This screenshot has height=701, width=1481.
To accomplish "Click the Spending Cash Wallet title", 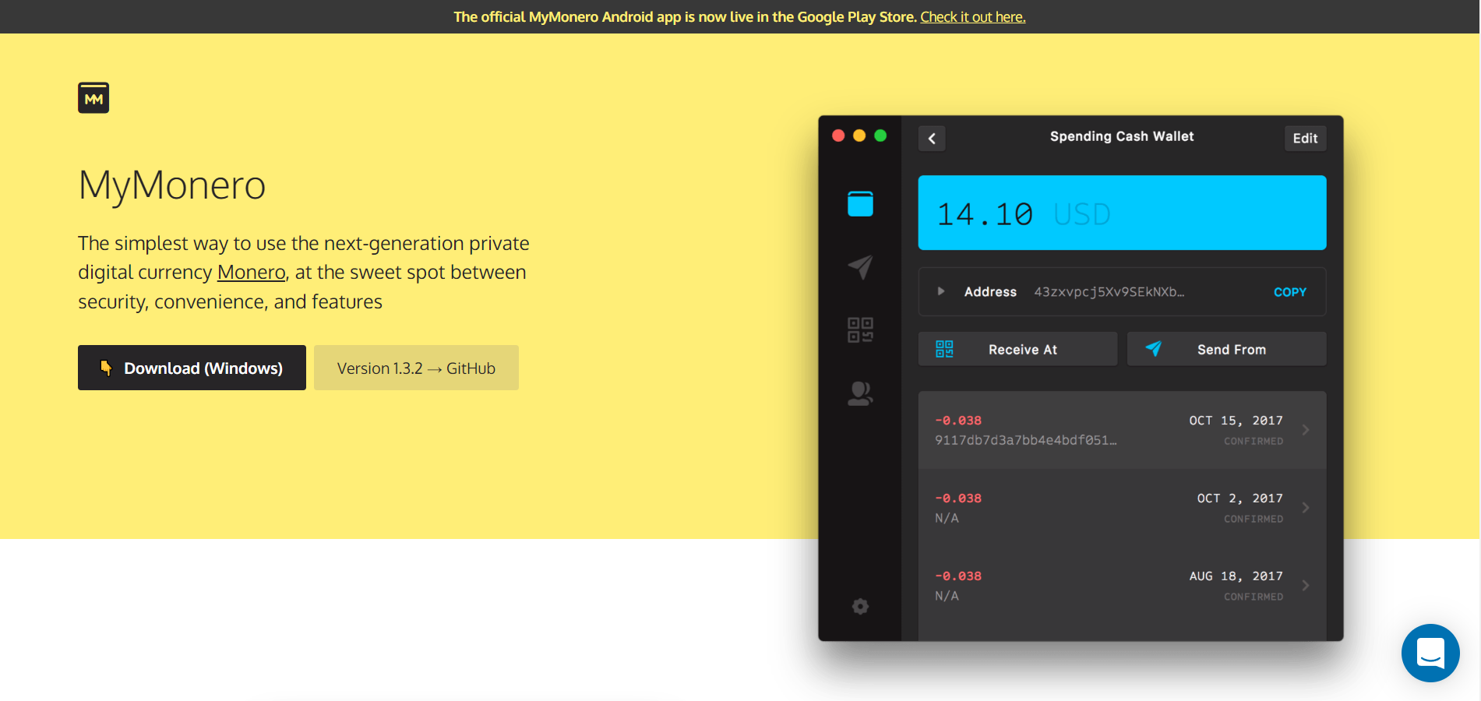I will (1122, 136).
